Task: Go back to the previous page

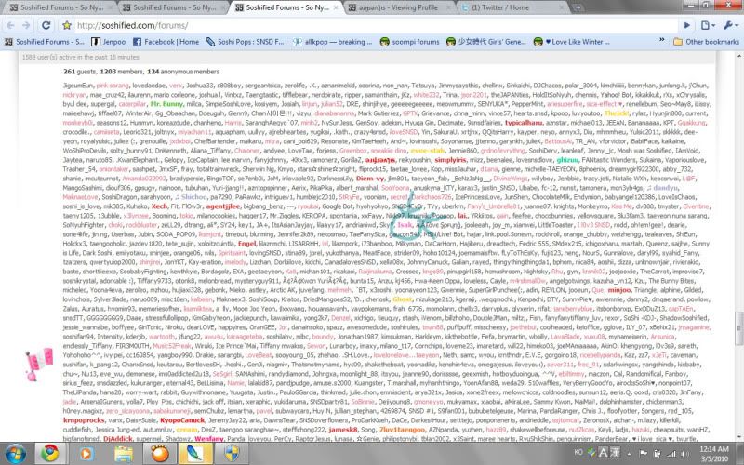Action: 10,25
